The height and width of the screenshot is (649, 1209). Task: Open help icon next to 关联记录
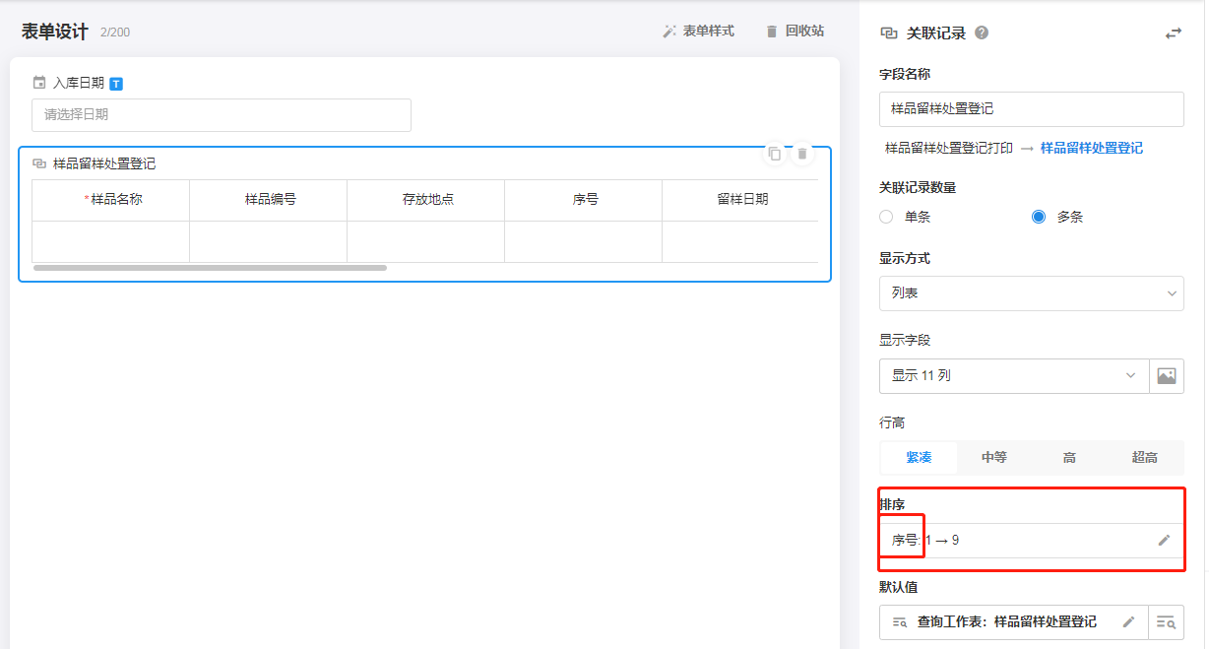coord(982,32)
